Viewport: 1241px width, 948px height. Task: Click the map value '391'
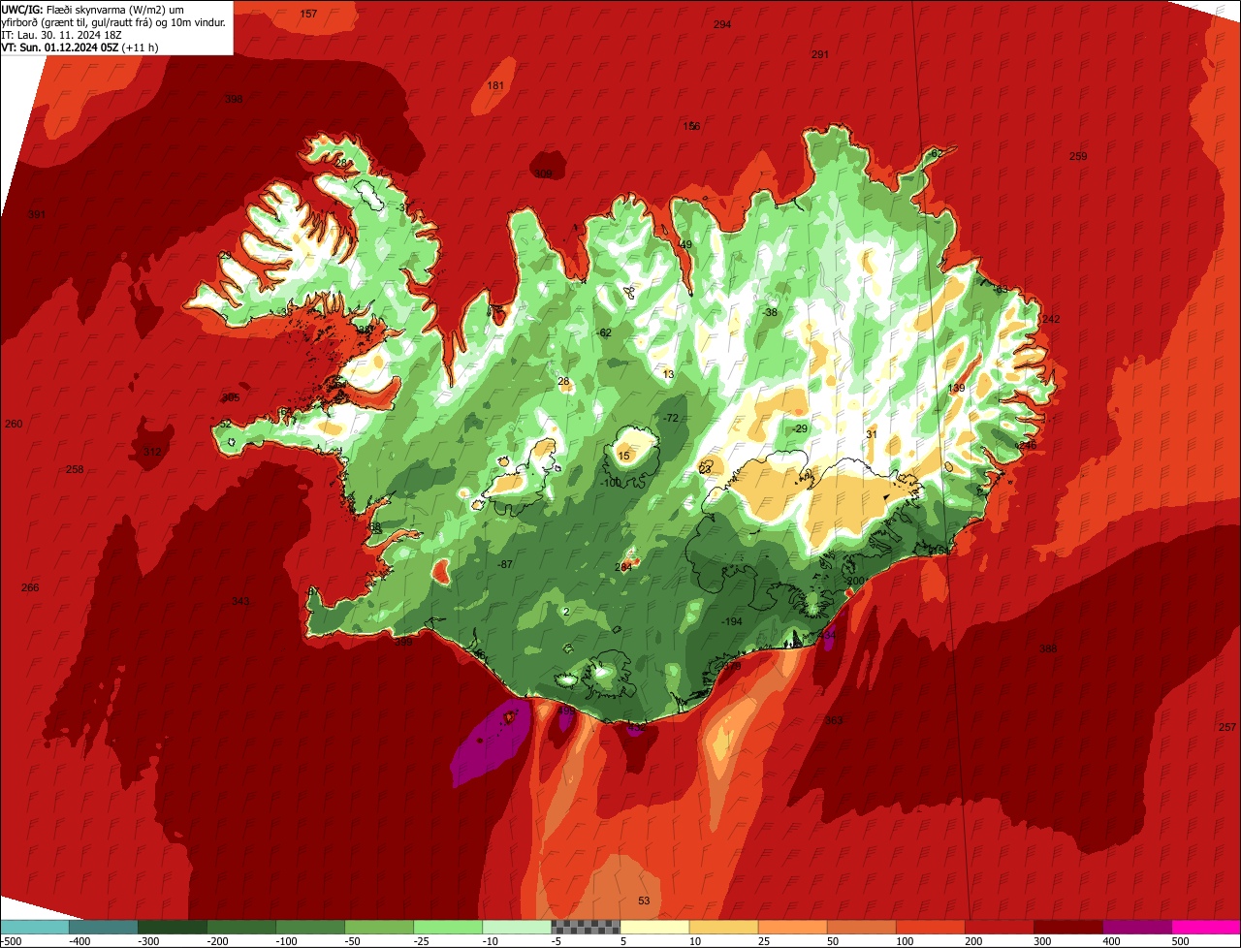click(37, 214)
